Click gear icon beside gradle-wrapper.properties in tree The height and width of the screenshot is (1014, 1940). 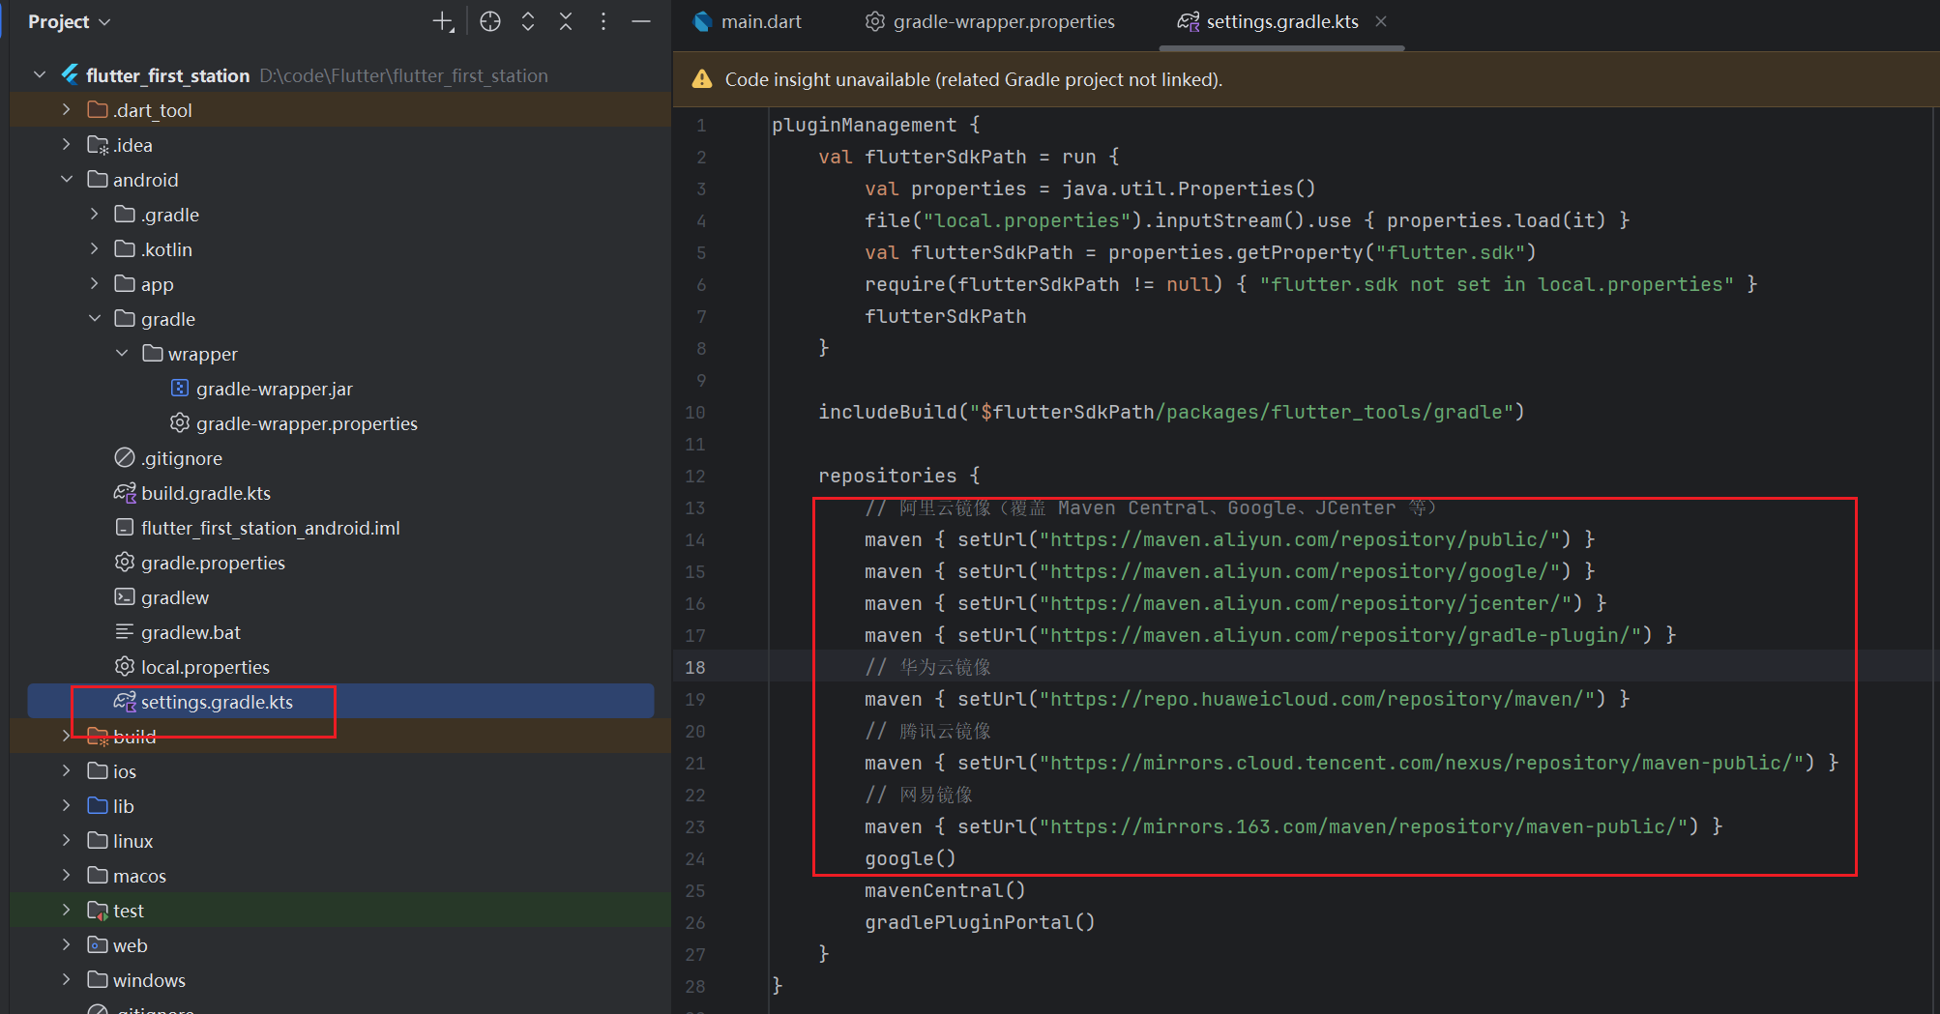pyautogui.click(x=180, y=422)
